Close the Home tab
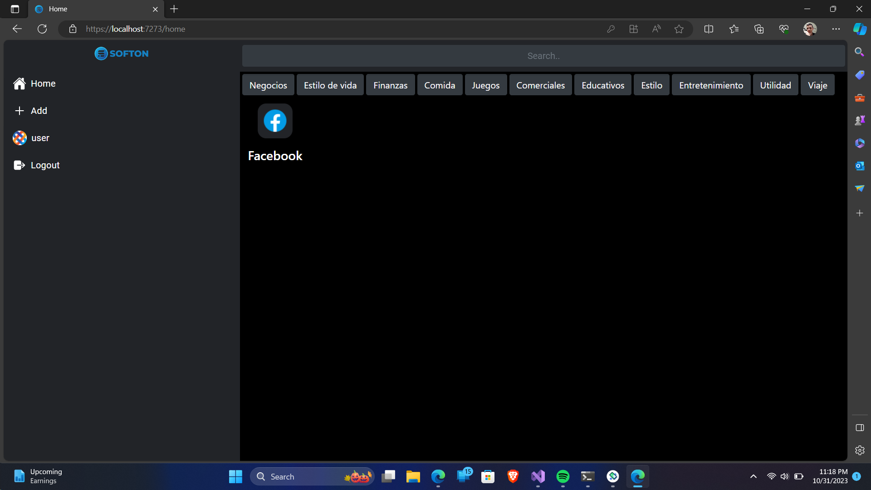This screenshot has width=871, height=490. pyautogui.click(x=155, y=9)
